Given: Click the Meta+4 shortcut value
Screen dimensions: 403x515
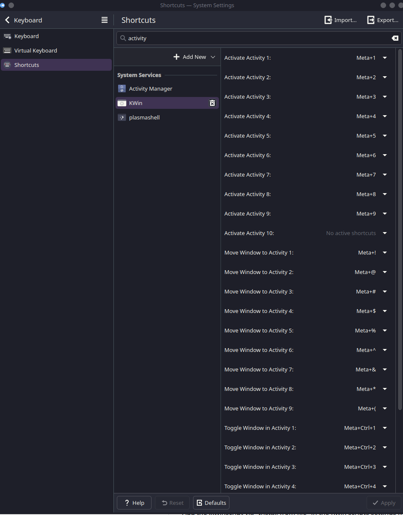Looking at the screenshot, I should (x=366, y=116).
